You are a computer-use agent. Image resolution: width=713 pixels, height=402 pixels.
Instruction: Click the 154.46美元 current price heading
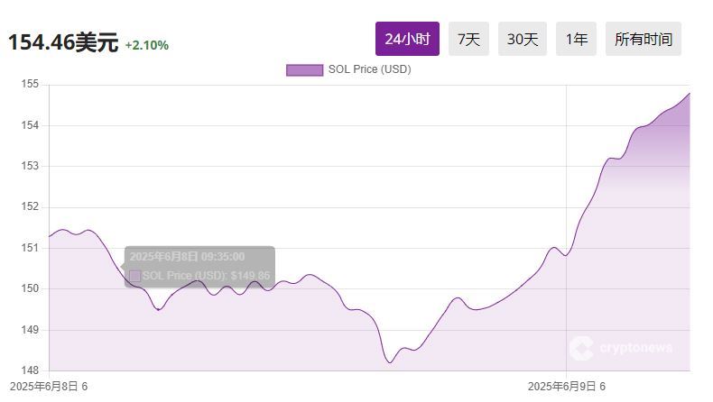(63, 42)
